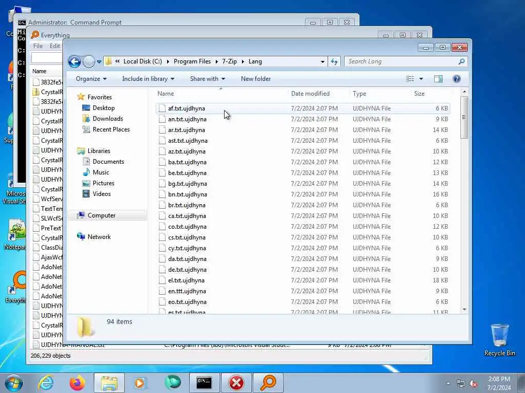Click the Help question mark icon
The height and width of the screenshot is (393, 525).
click(x=456, y=79)
